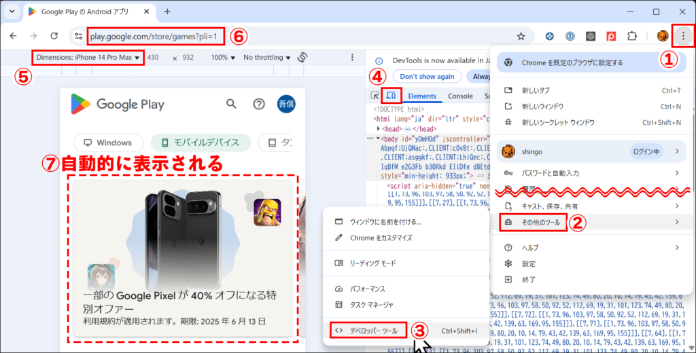Choose 終了 in Chrome menu
Screen dimensions: 696x353
592,280
